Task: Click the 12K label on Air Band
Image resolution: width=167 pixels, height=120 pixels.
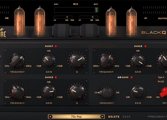Action: pos(96,93)
